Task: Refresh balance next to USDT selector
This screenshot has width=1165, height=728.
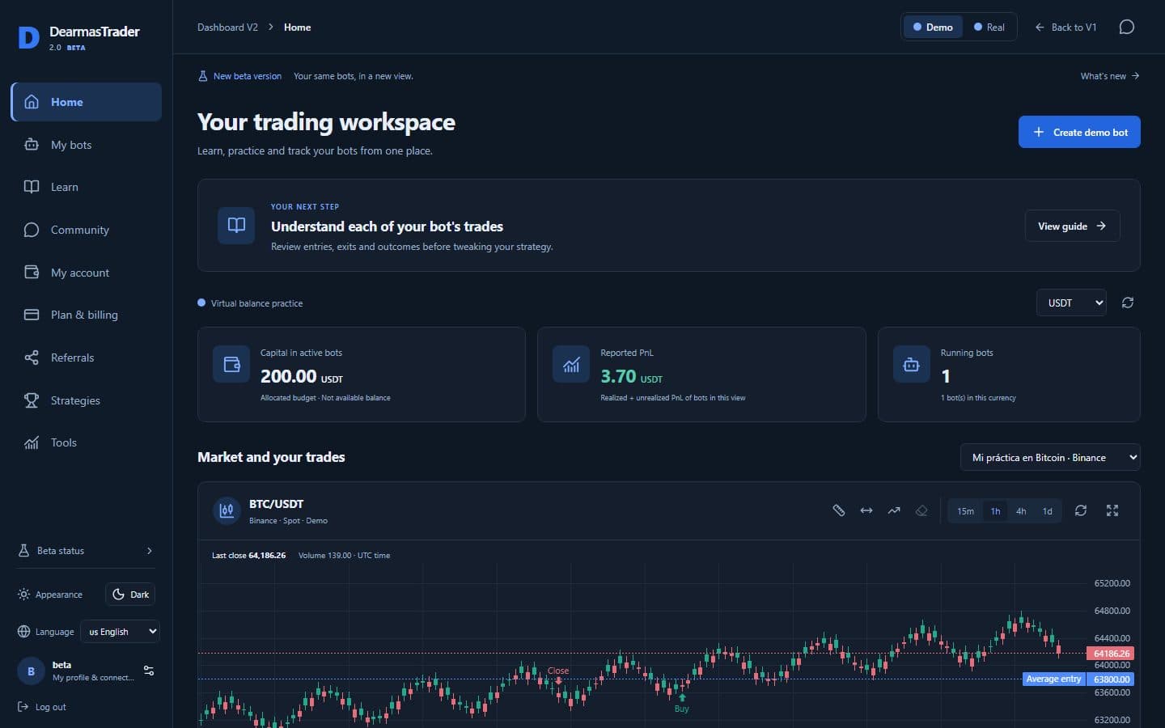Action: tap(1128, 303)
